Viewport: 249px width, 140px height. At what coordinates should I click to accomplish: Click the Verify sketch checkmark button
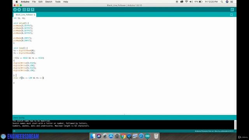coord(15,9)
